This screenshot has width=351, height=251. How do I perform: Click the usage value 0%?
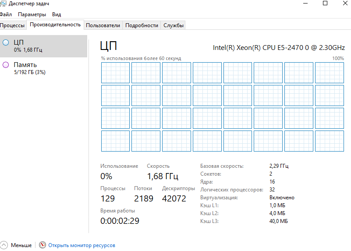(106, 176)
